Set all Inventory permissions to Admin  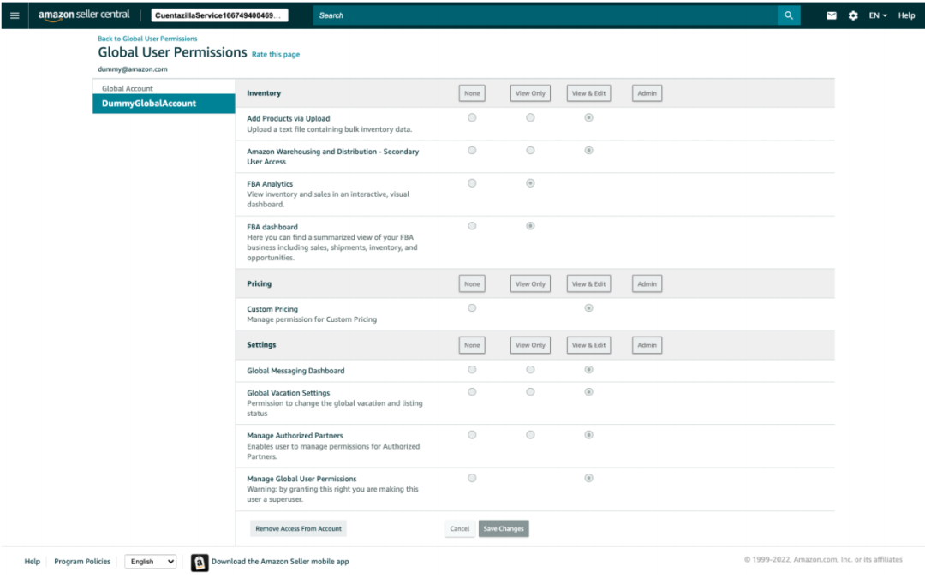pyautogui.click(x=647, y=93)
